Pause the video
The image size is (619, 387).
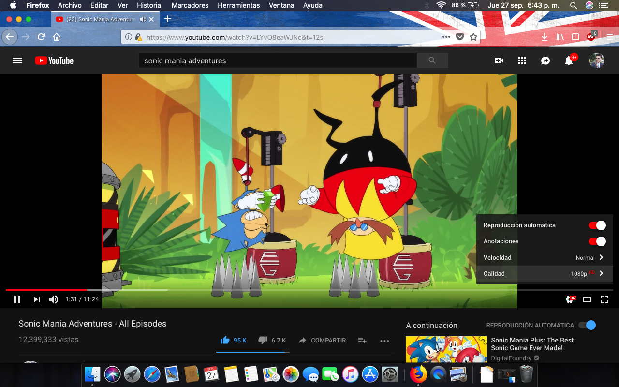pyautogui.click(x=17, y=299)
